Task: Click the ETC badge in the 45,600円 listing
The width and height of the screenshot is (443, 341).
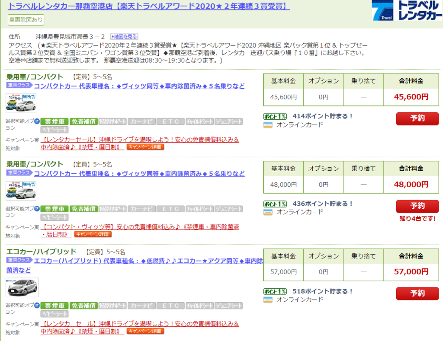Action: pyautogui.click(x=170, y=122)
